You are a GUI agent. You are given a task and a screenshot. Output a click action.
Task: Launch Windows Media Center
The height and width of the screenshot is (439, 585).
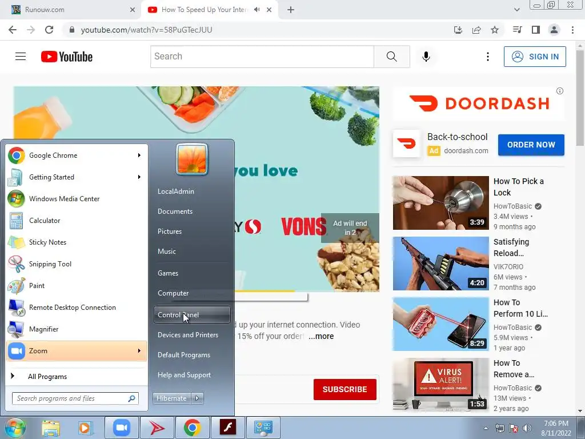(77, 199)
